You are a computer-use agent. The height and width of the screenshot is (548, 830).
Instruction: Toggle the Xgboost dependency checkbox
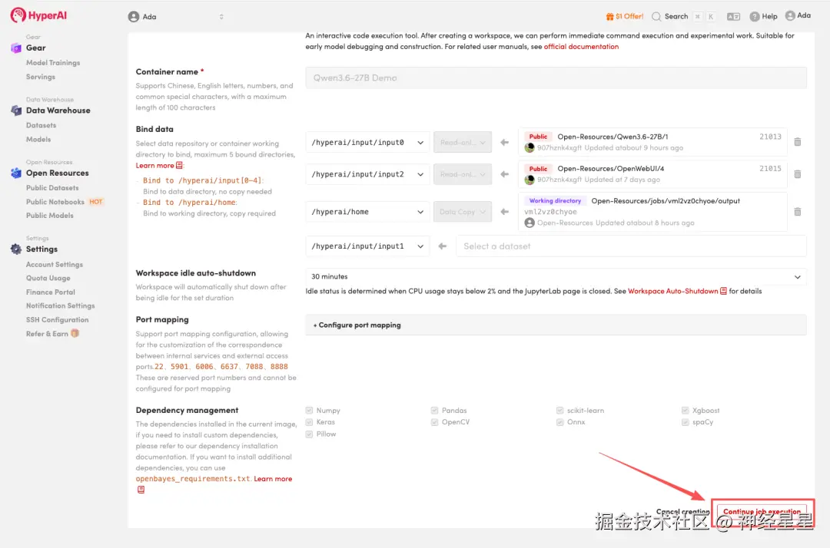point(686,410)
